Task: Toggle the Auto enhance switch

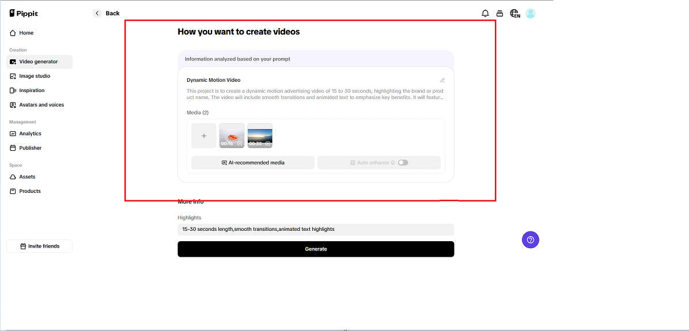Action: (403, 163)
